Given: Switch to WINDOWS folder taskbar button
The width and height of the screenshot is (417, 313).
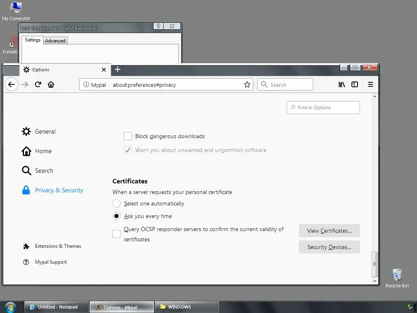Looking at the screenshot, I should pos(187,307).
